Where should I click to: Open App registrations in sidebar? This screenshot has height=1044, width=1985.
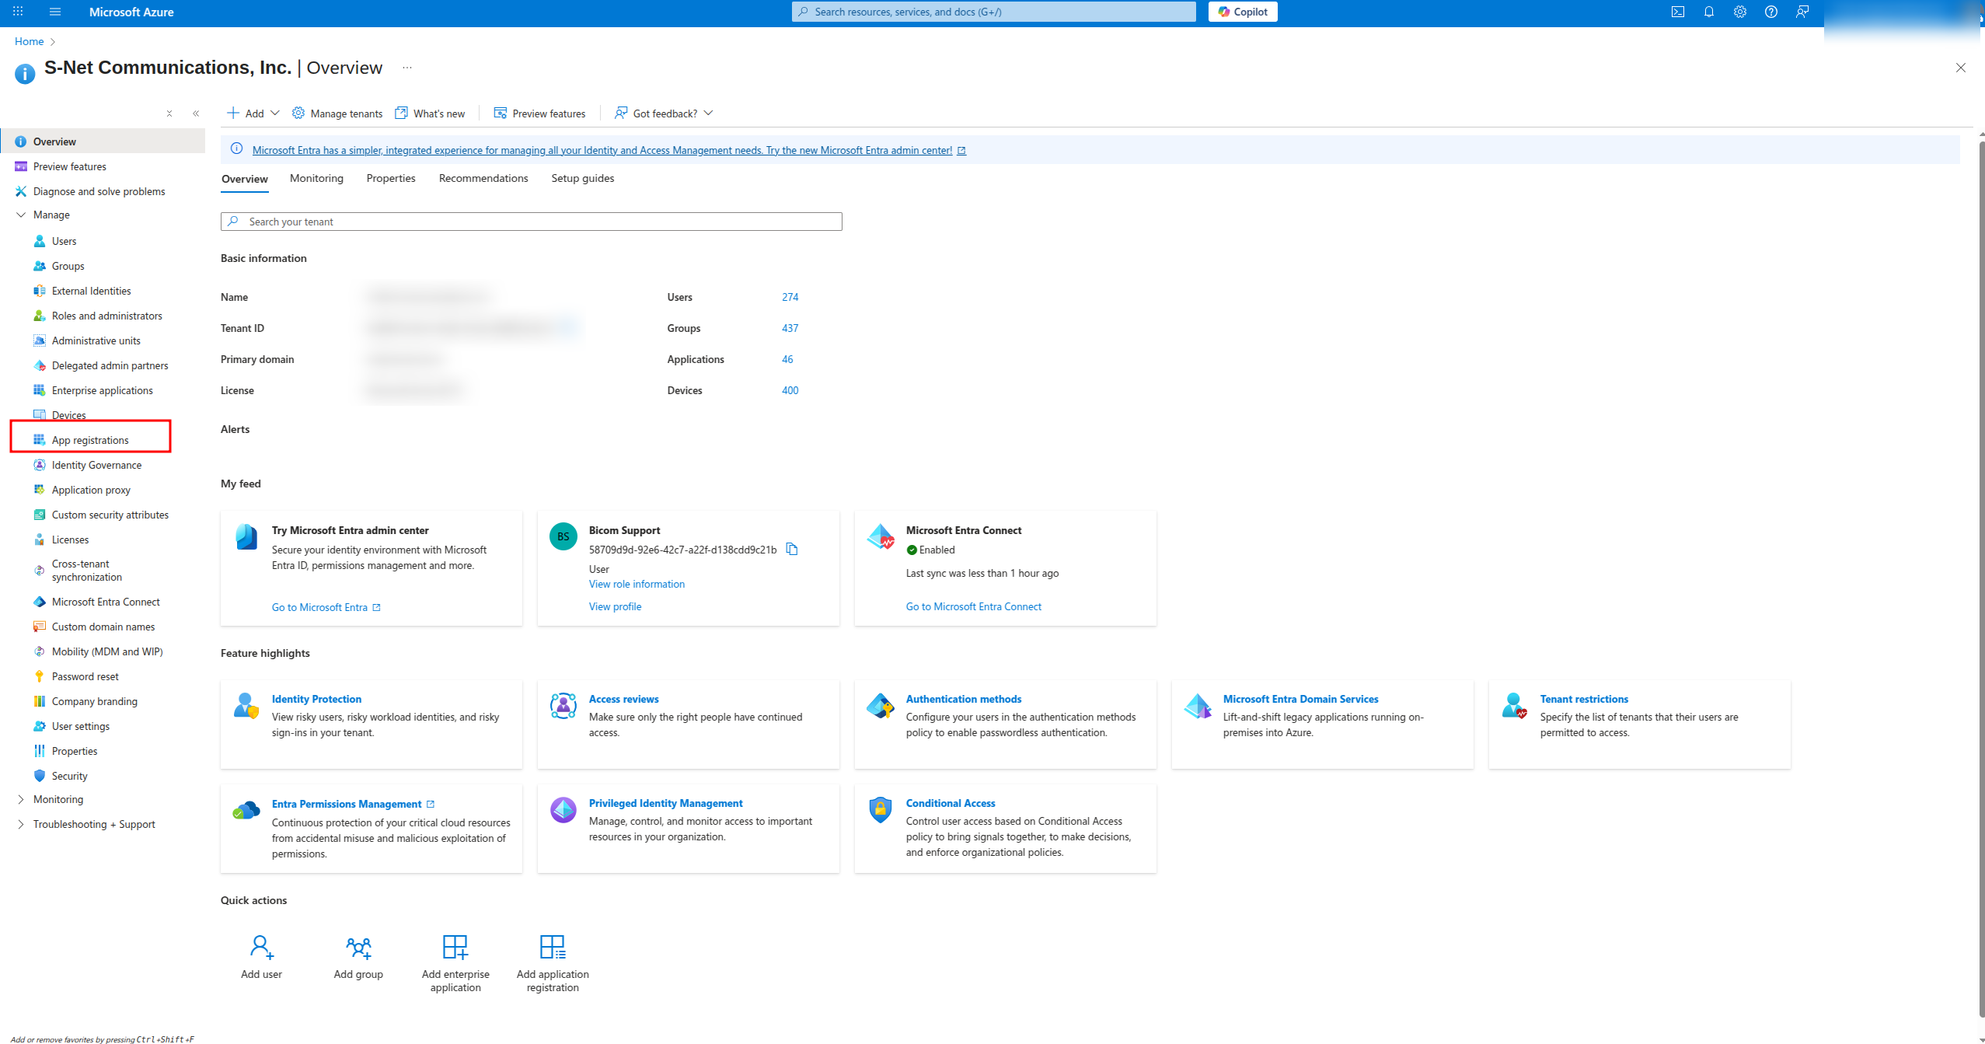point(90,440)
